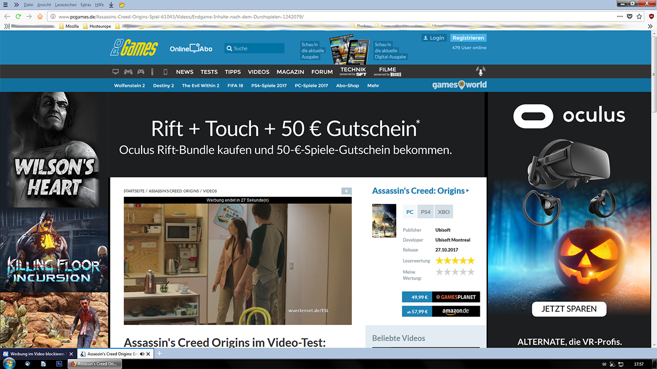Open the podcast microphone icon
657x369 pixels.
click(480, 71)
